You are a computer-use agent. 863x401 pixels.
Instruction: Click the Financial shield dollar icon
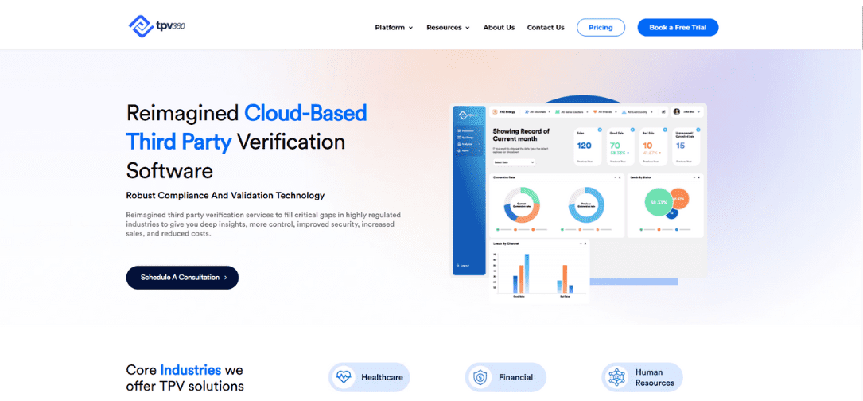(x=480, y=377)
